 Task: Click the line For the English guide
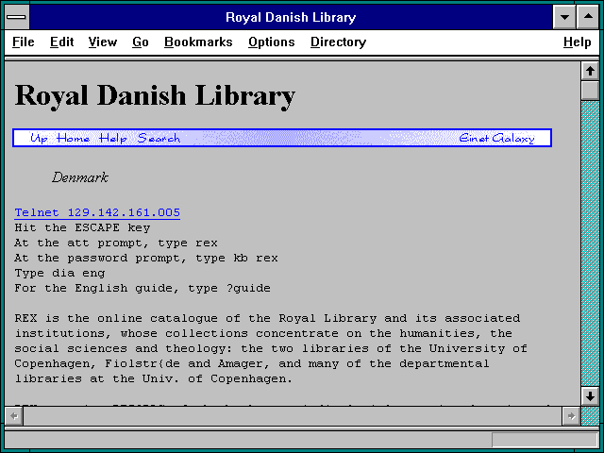[143, 288]
